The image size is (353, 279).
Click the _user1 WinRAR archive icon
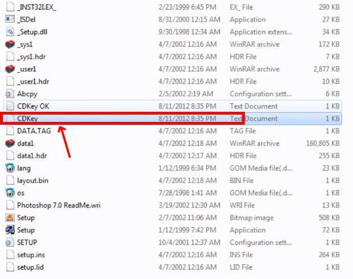click(10, 69)
